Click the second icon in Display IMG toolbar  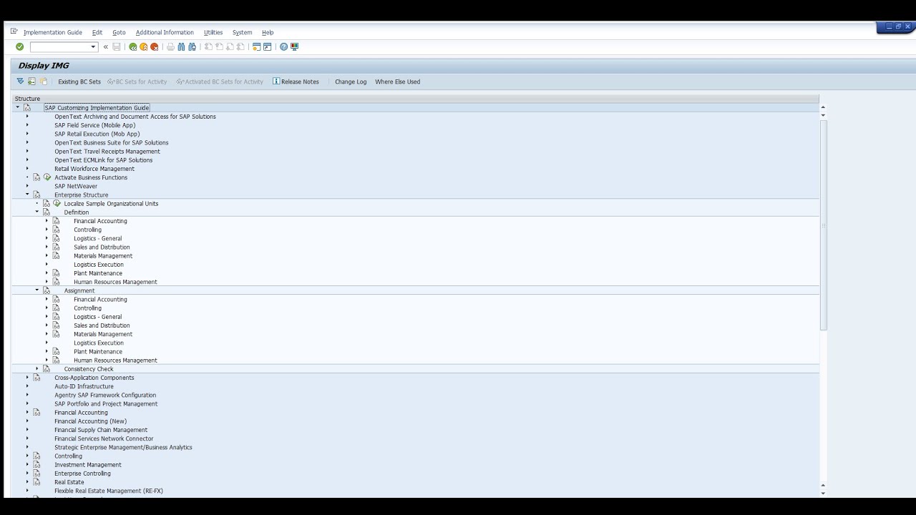click(x=31, y=82)
